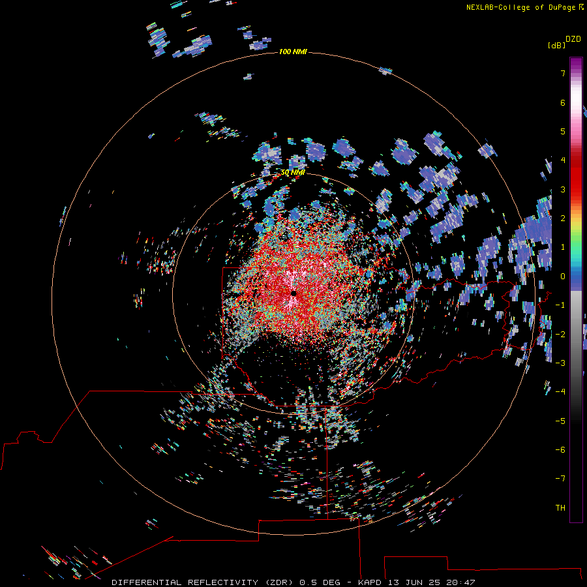Click the '1' value on the color scale

coord(563,247)
